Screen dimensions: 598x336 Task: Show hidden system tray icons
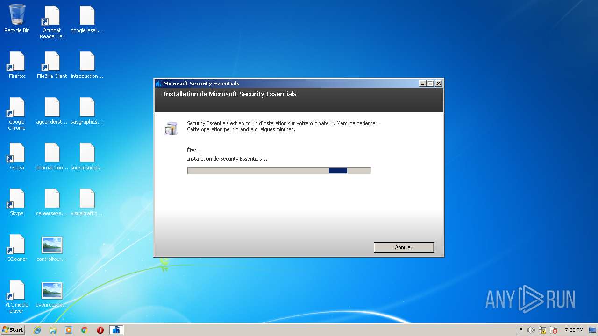coord(521,330)
